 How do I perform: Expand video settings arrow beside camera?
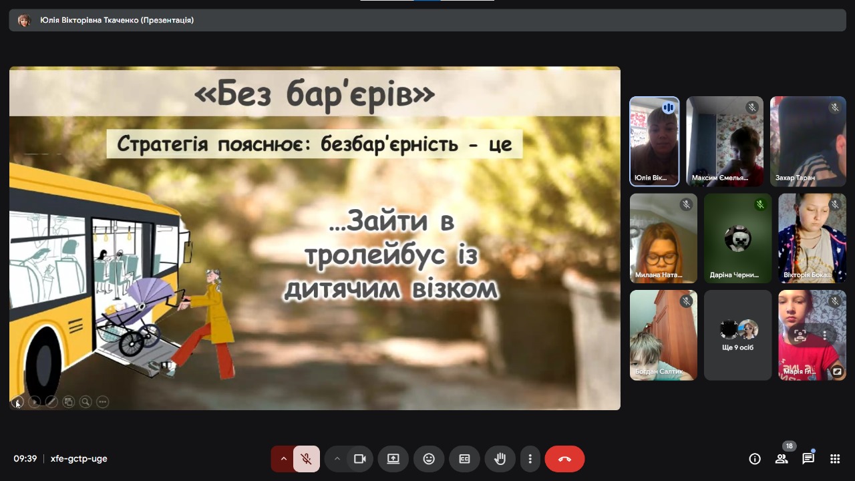click(x=337, y=459)
